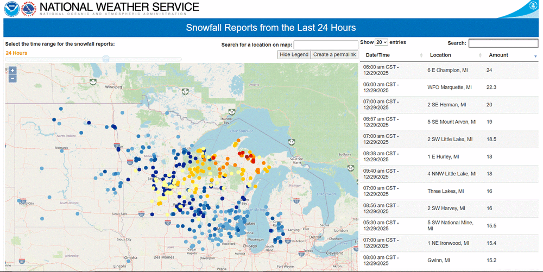Screen dimensions: 543x272
Task: Click the map location search field
Action: tap(325, 45)
